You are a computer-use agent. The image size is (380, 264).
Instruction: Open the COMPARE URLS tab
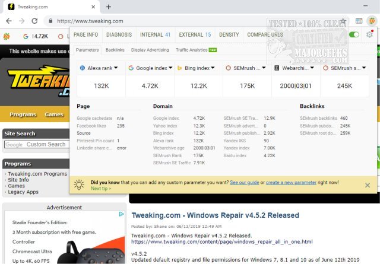(265, 35)
